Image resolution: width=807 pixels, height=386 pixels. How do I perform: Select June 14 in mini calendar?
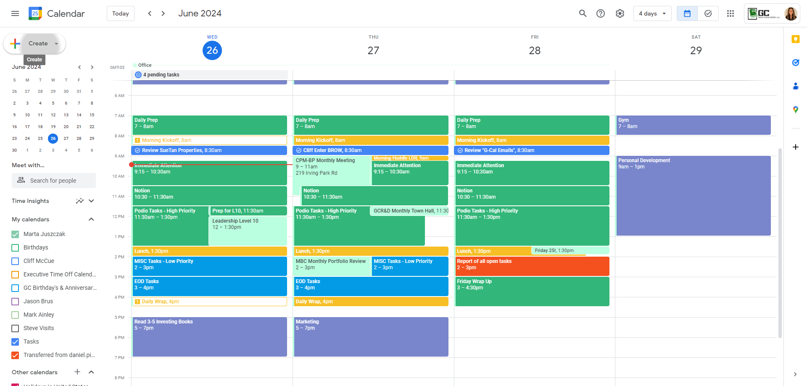point(79,115)
